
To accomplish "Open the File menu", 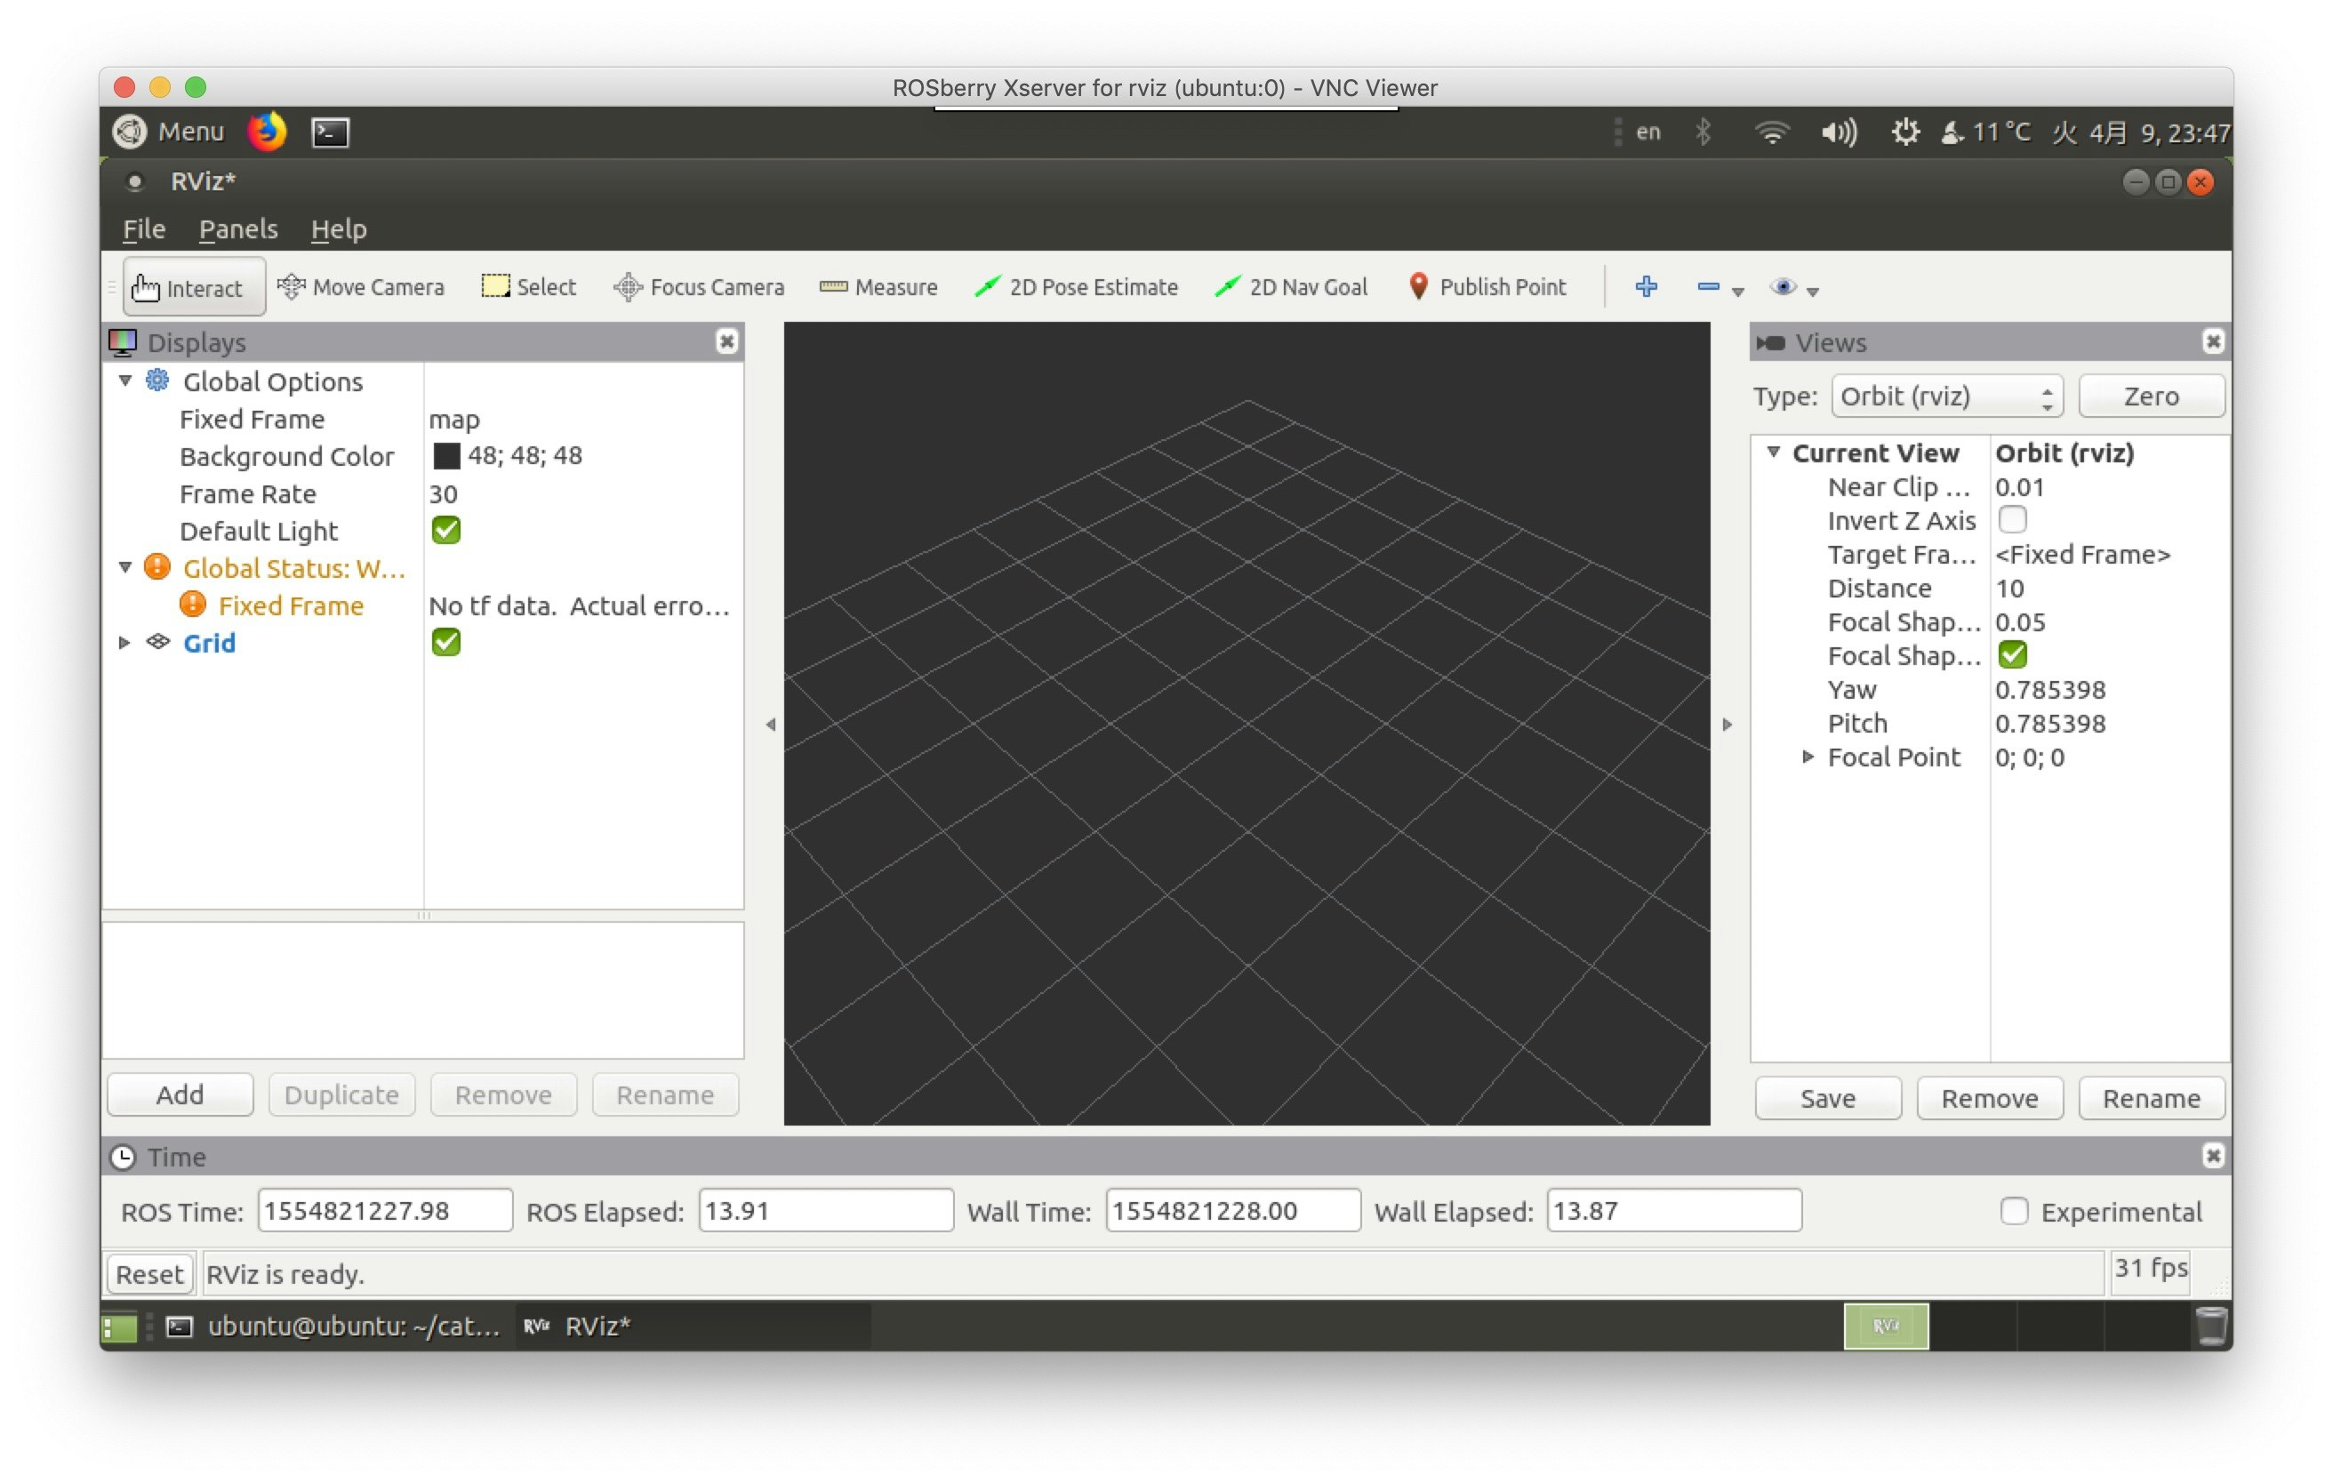I will tap(142, 228).
